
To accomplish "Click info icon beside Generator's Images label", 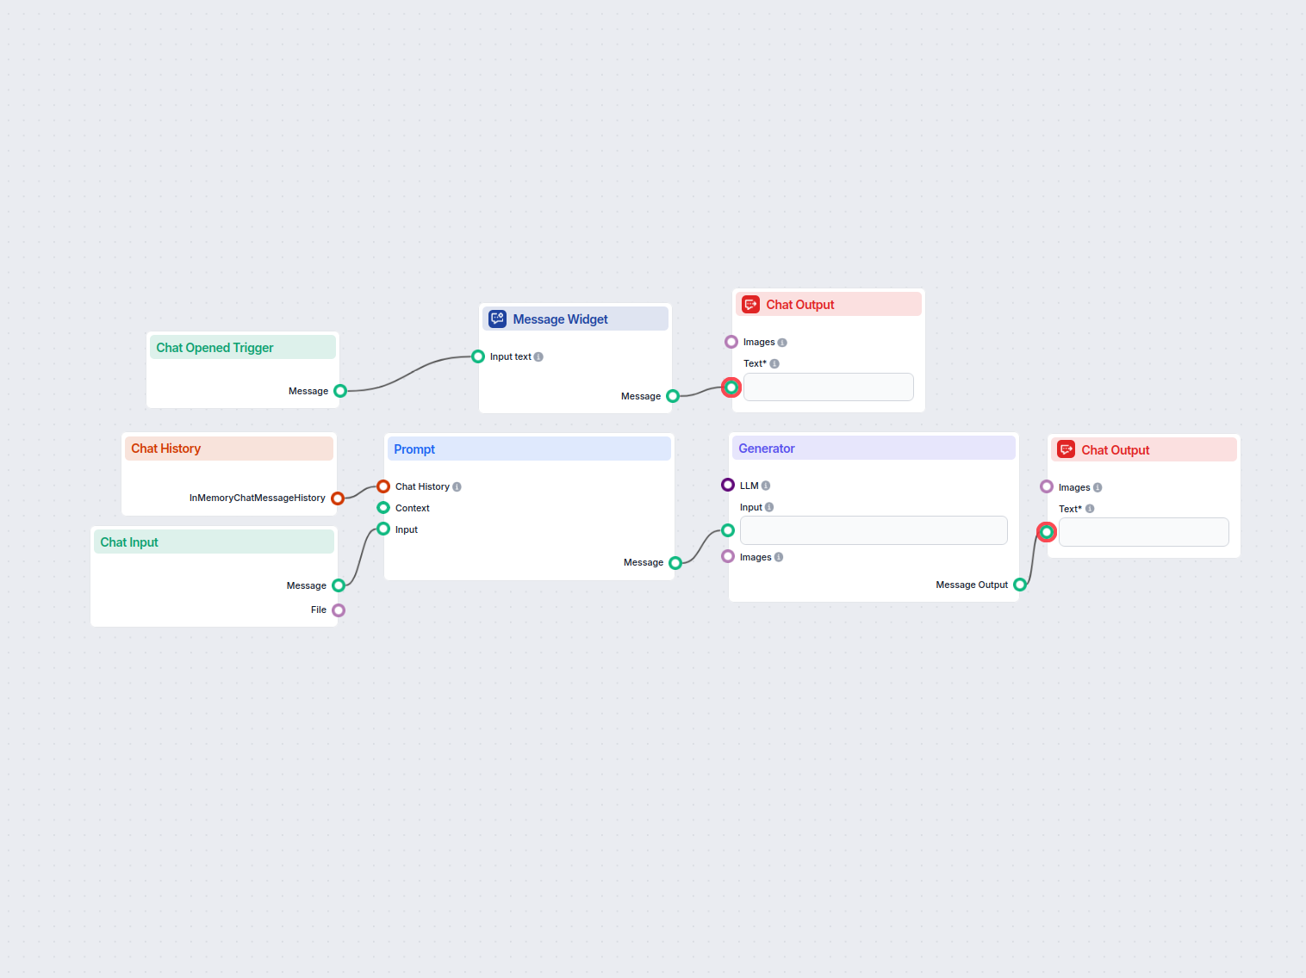I will pyautogui.click(x=779, y=558).
